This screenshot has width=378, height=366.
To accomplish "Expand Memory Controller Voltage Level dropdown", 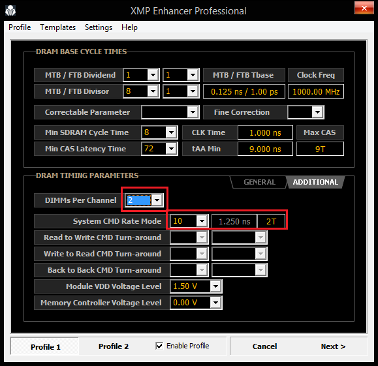I will click(215, 303).
